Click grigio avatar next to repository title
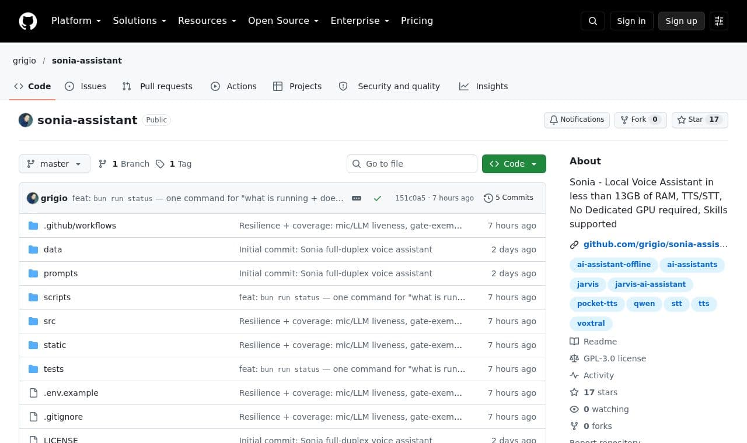Screen dimensions: 747x443 [x=26, y=120]
